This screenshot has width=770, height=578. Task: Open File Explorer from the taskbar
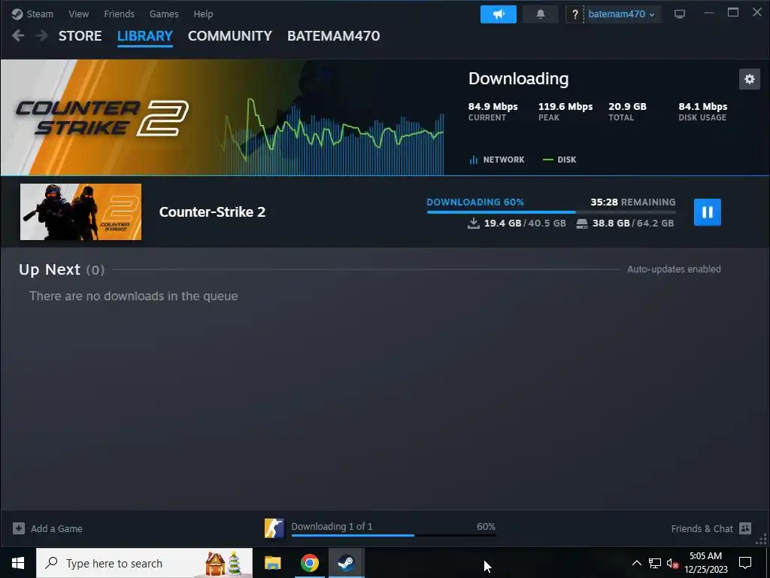272,563
